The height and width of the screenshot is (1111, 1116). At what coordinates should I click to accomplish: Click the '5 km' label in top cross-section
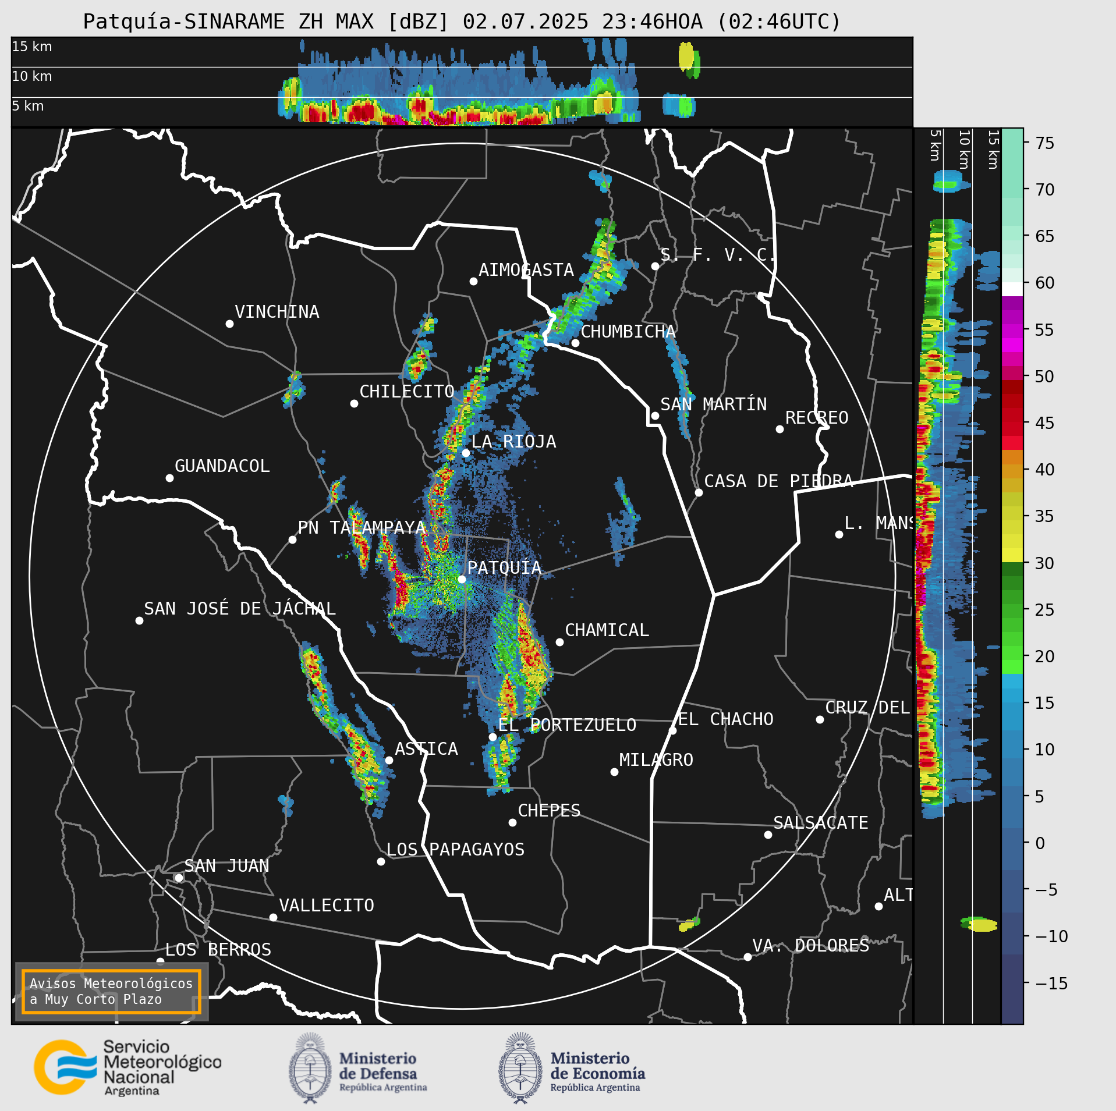click(28, 106)
